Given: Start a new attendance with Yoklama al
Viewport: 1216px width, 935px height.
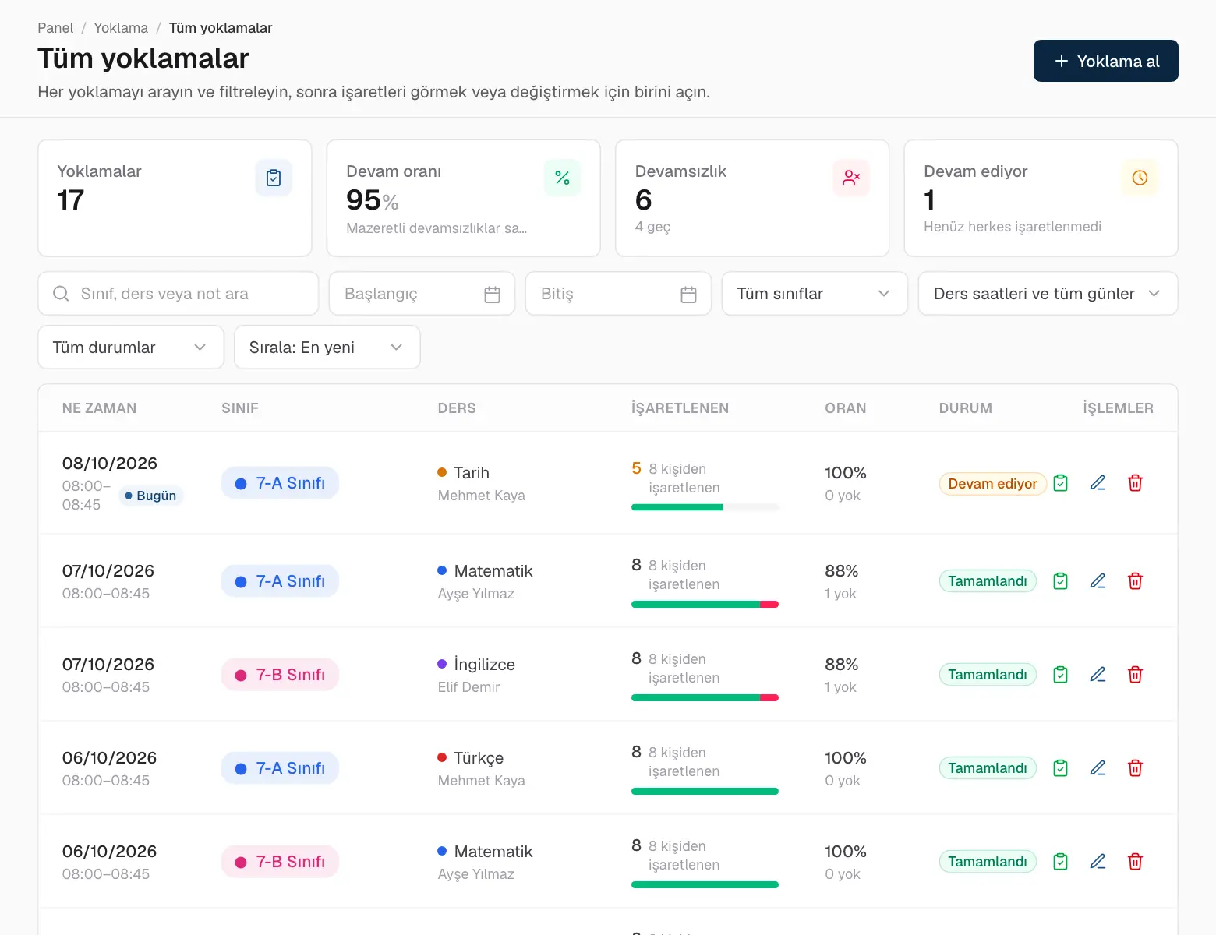Looking at the screenshot, I should click(x=1105, y=61).
